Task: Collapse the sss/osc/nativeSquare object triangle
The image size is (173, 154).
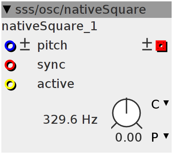Action: [x=7, y=10]
